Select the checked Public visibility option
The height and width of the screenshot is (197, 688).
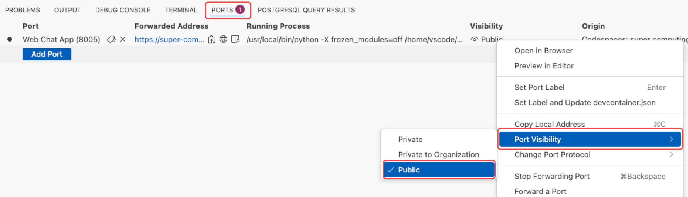click(439, 170)
